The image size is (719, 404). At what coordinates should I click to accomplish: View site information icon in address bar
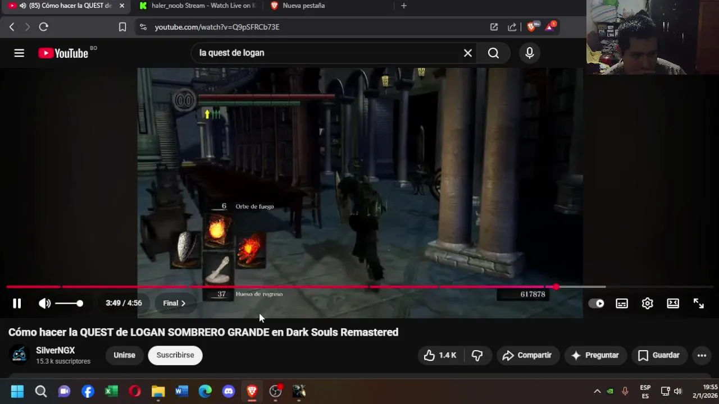pos(143,27)
